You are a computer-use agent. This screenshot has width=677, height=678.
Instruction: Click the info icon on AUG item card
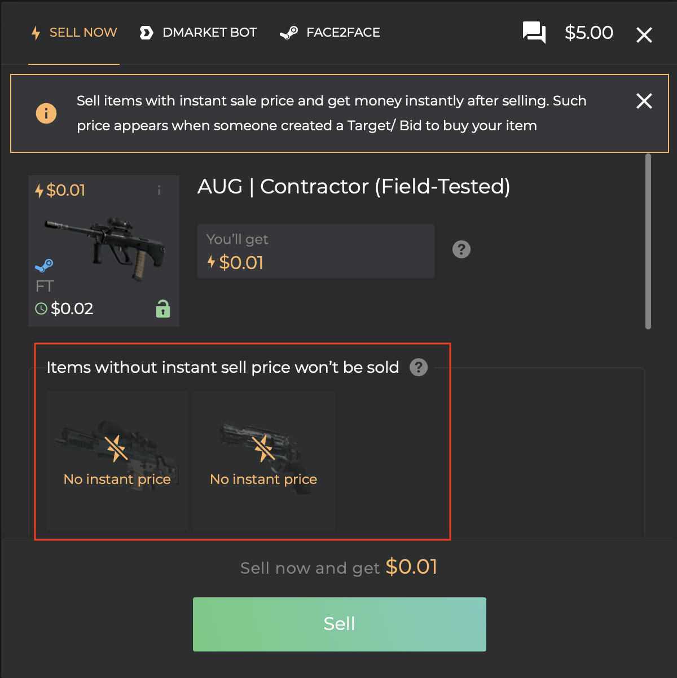point(159,190)
